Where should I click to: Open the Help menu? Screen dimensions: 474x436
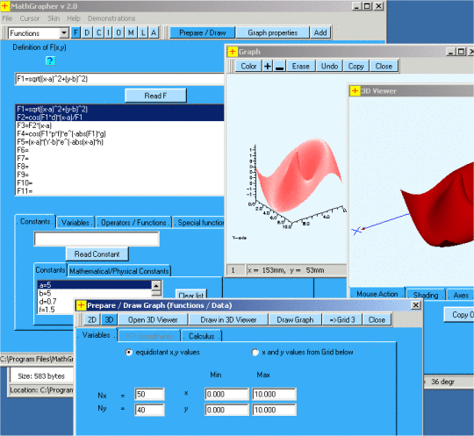(x=74, y=18)
